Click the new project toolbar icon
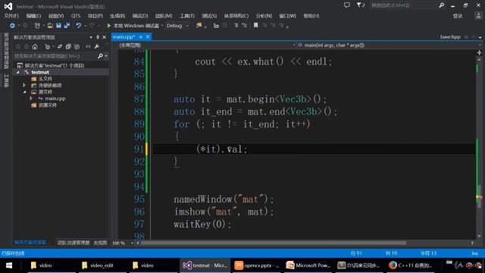Screen dimensions: 485x273 tap(37, 26)
